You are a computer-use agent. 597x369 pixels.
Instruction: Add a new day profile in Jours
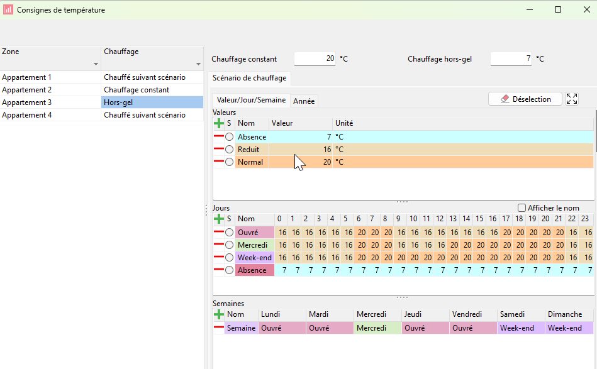219,219
